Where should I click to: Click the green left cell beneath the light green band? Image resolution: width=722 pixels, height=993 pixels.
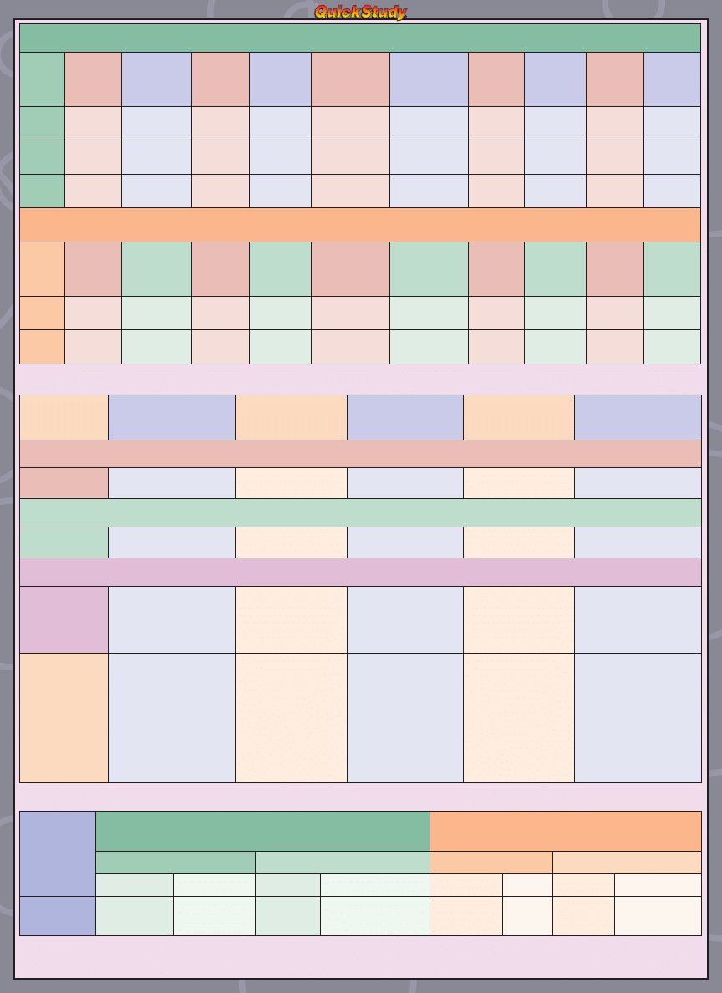(64, 542)
